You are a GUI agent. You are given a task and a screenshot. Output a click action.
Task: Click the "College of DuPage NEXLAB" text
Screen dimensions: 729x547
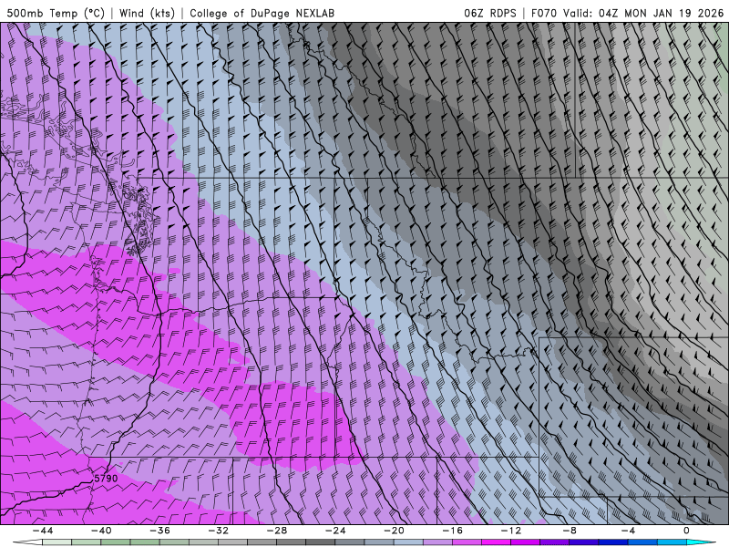262,13
